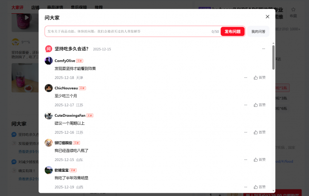Open more options on 软糖宝宝's answer

click(x=245, y=187)
